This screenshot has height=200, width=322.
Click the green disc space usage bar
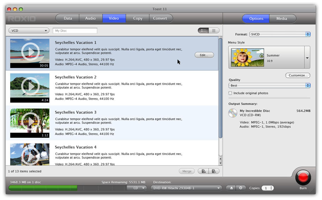tap(43, 188)
